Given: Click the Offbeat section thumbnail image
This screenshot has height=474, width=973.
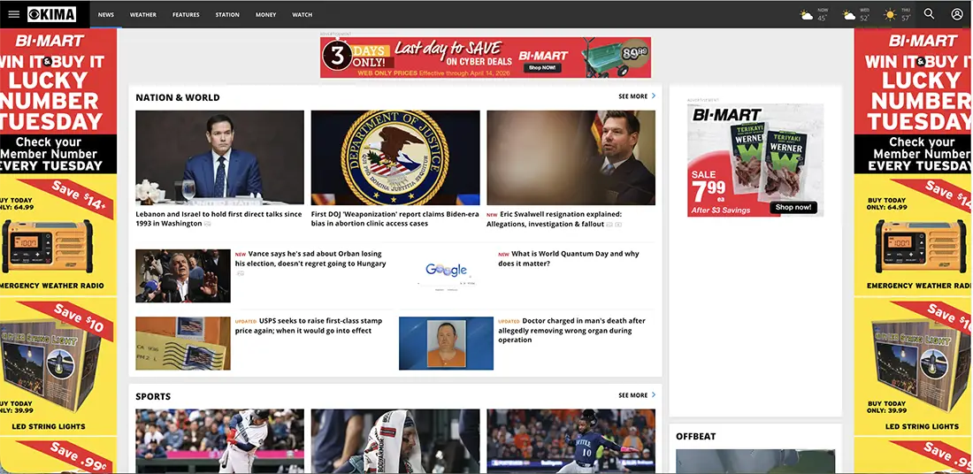Looking at the screenshot, I should (755, 462).
